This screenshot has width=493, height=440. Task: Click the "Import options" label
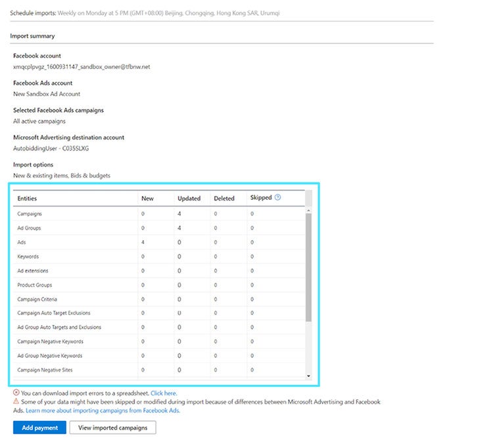(x=33, y=164)
